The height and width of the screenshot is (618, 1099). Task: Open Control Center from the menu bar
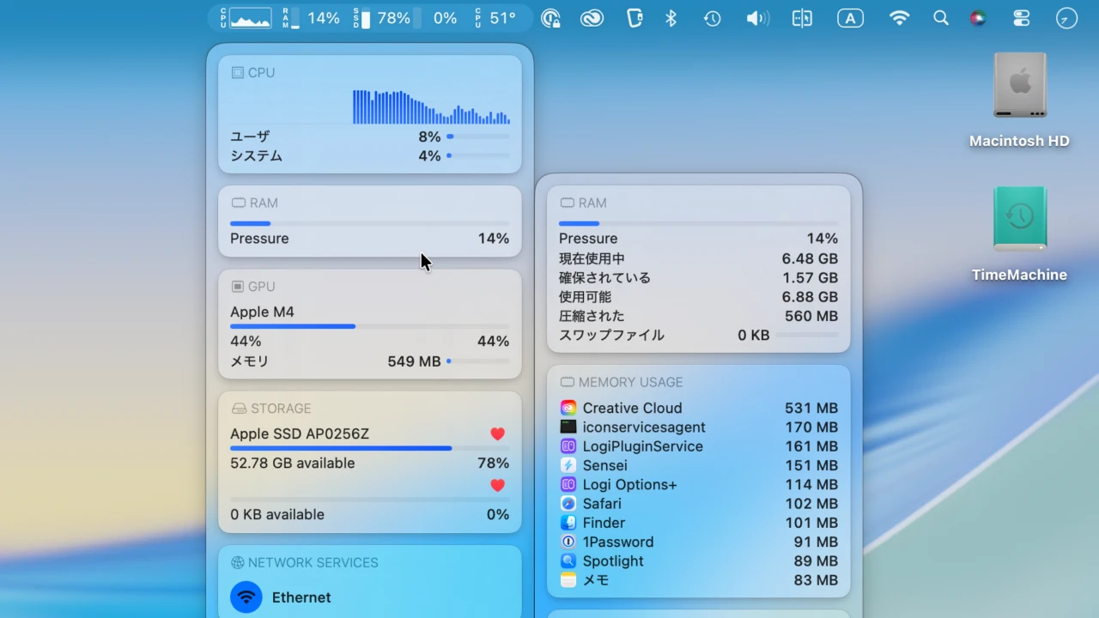pos(1021,18)
